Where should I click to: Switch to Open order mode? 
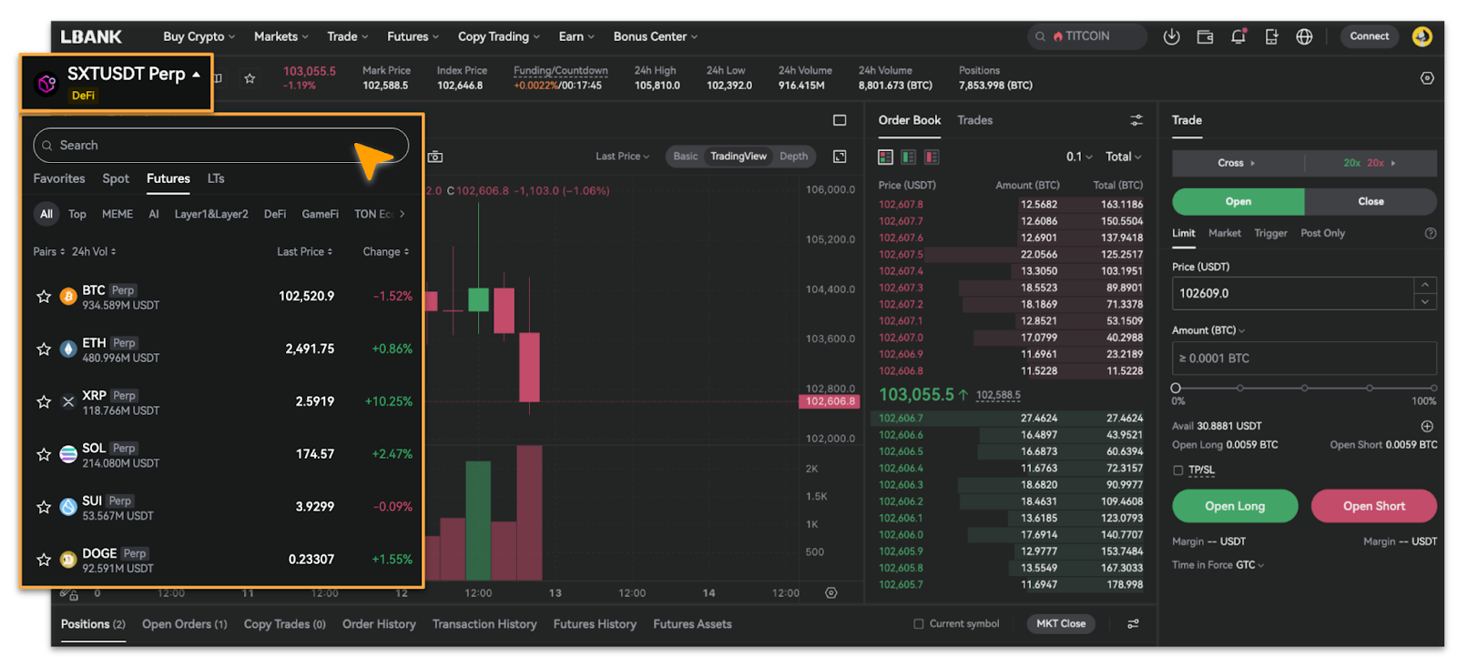(x=1238, y=201)
